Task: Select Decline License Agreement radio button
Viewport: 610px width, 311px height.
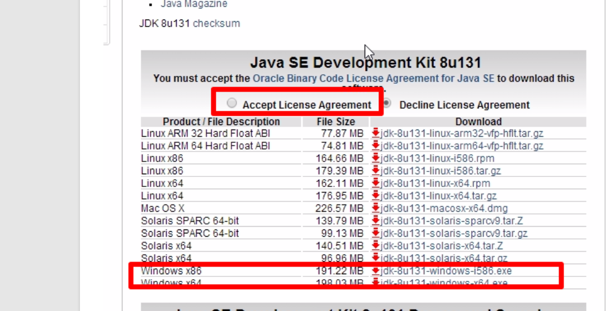Action: coord(387,103)
